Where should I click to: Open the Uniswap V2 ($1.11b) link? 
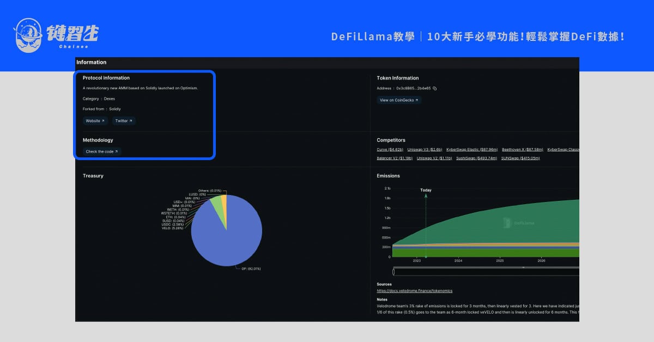[434, 158]
